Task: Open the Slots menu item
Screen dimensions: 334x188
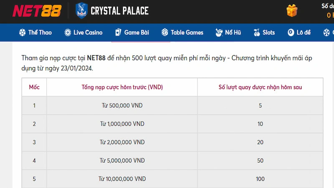Action: [264, 33]
